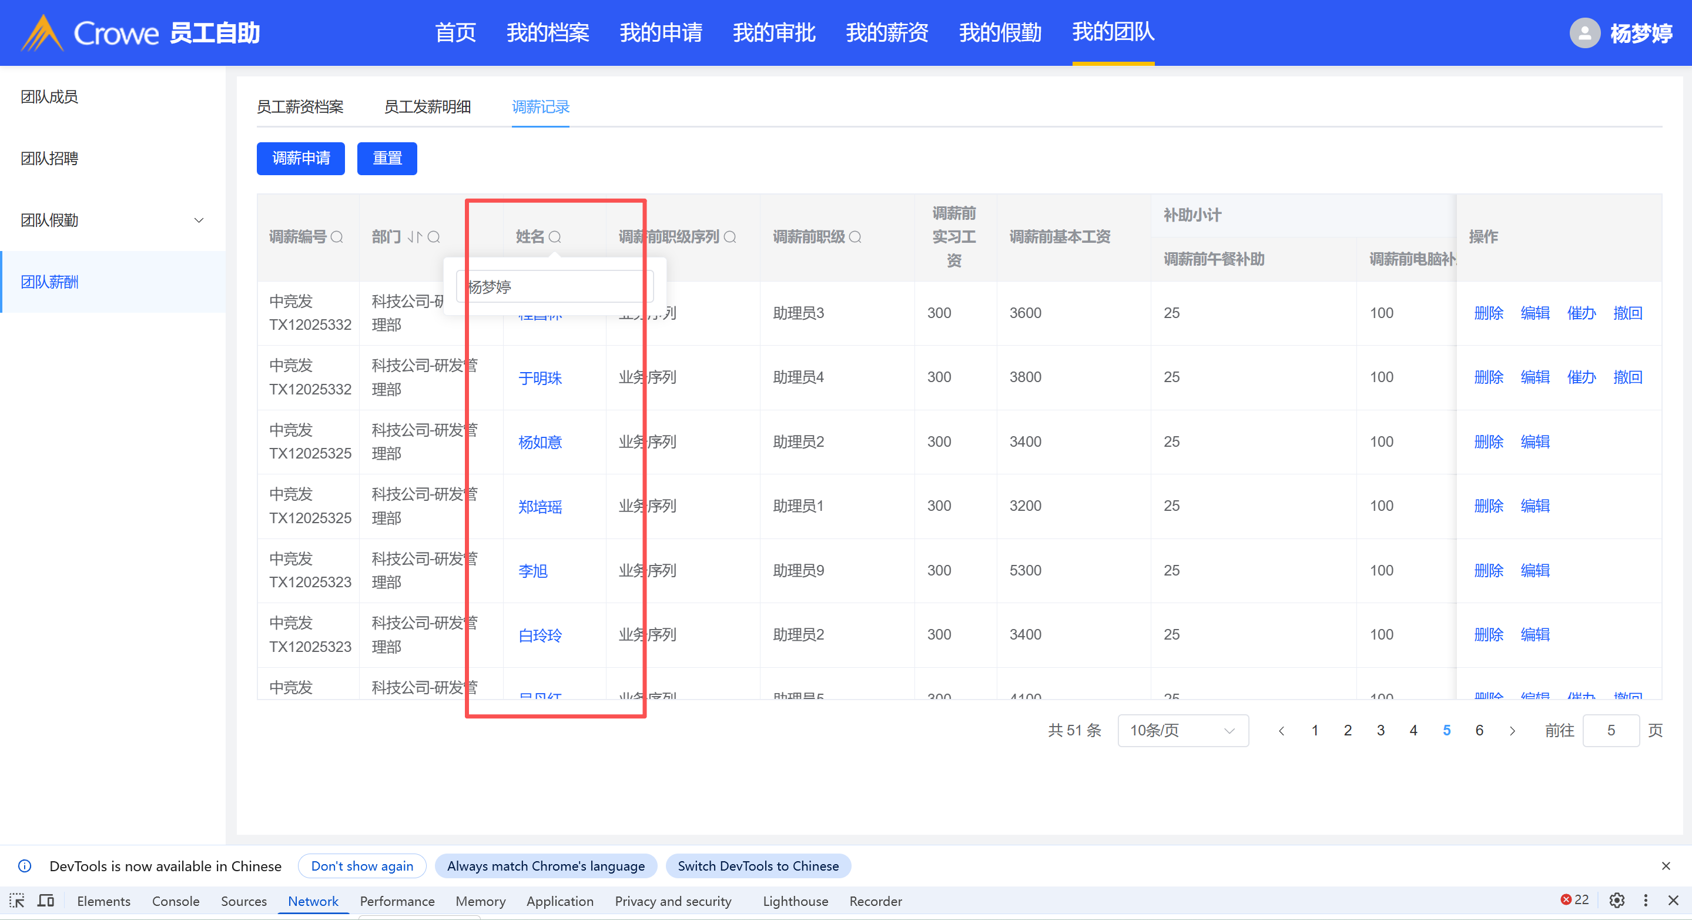Click the 调薪申请 button
This screenshot has width=1692, height=920.
pyautogui.click(x=301, y=158)
